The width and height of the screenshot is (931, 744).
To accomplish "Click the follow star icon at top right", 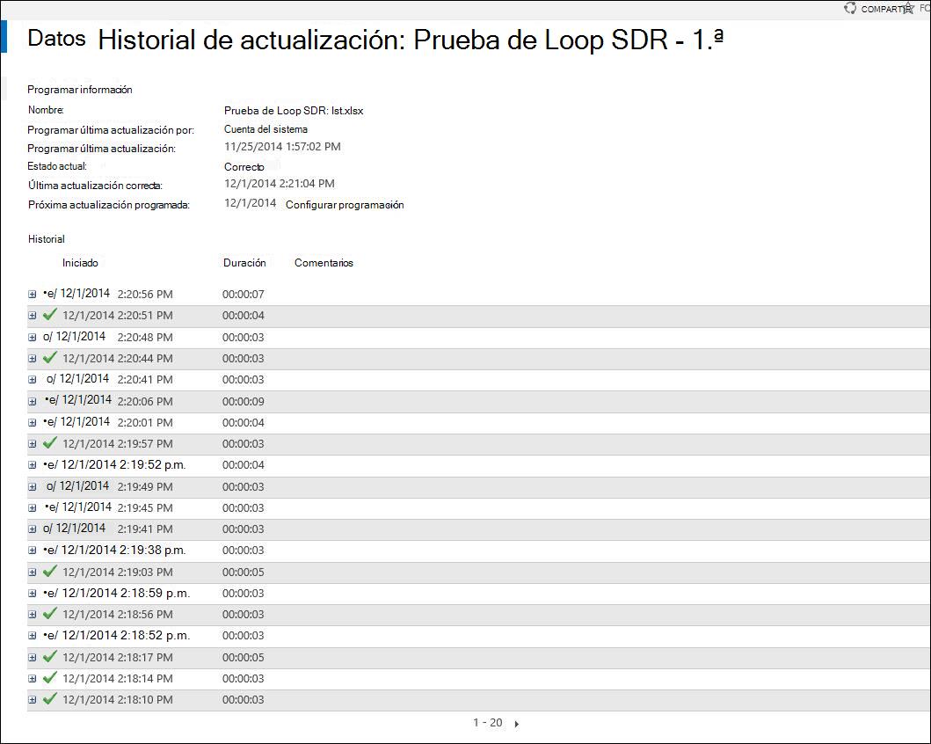I will point(908,8).
